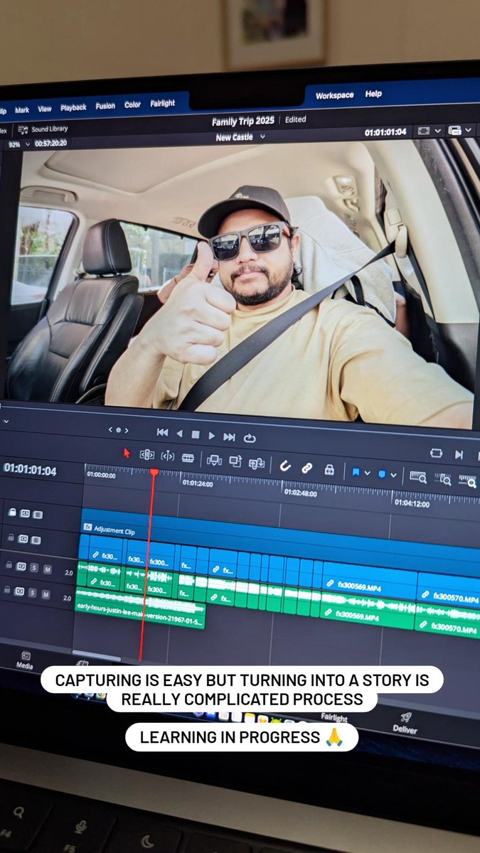Open the Fairlight menu
This screenshot has width=480, height=853.
163,103
